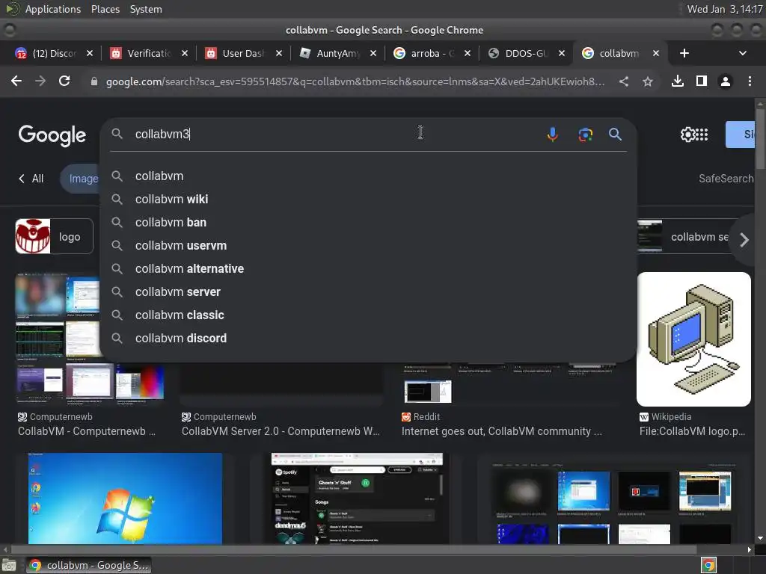Select the 'collabvm discord' suggestion

(x=368, y=339)
